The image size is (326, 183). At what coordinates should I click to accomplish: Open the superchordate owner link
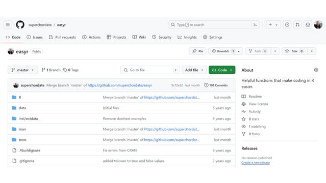[40, 25]
